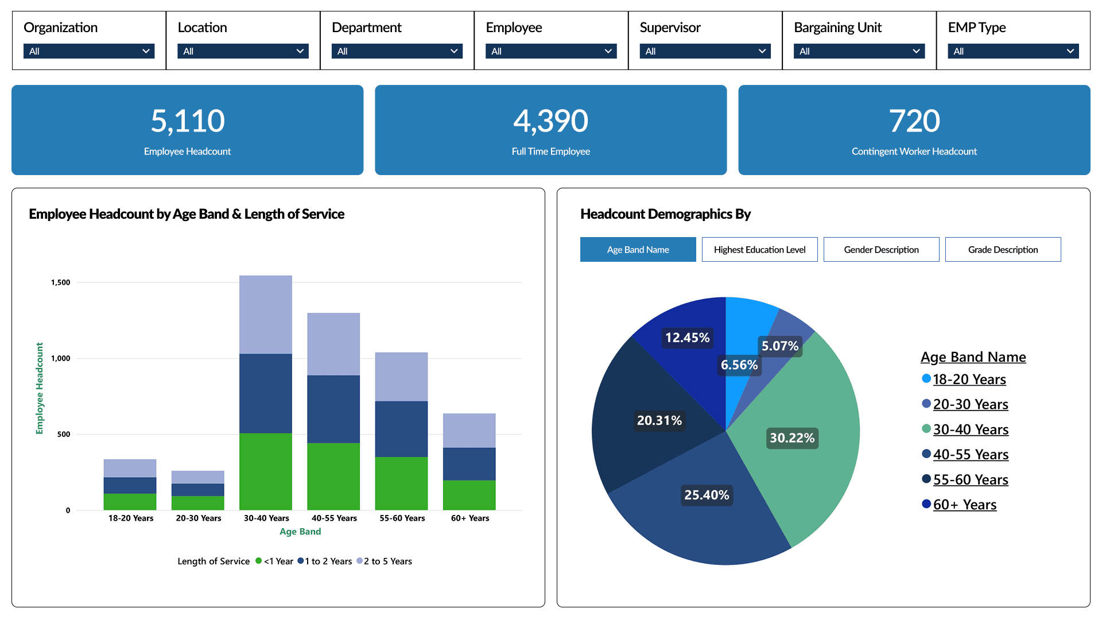Switch to Highest Education Level tab
The image size is (1102, 620).
[759, 250]
